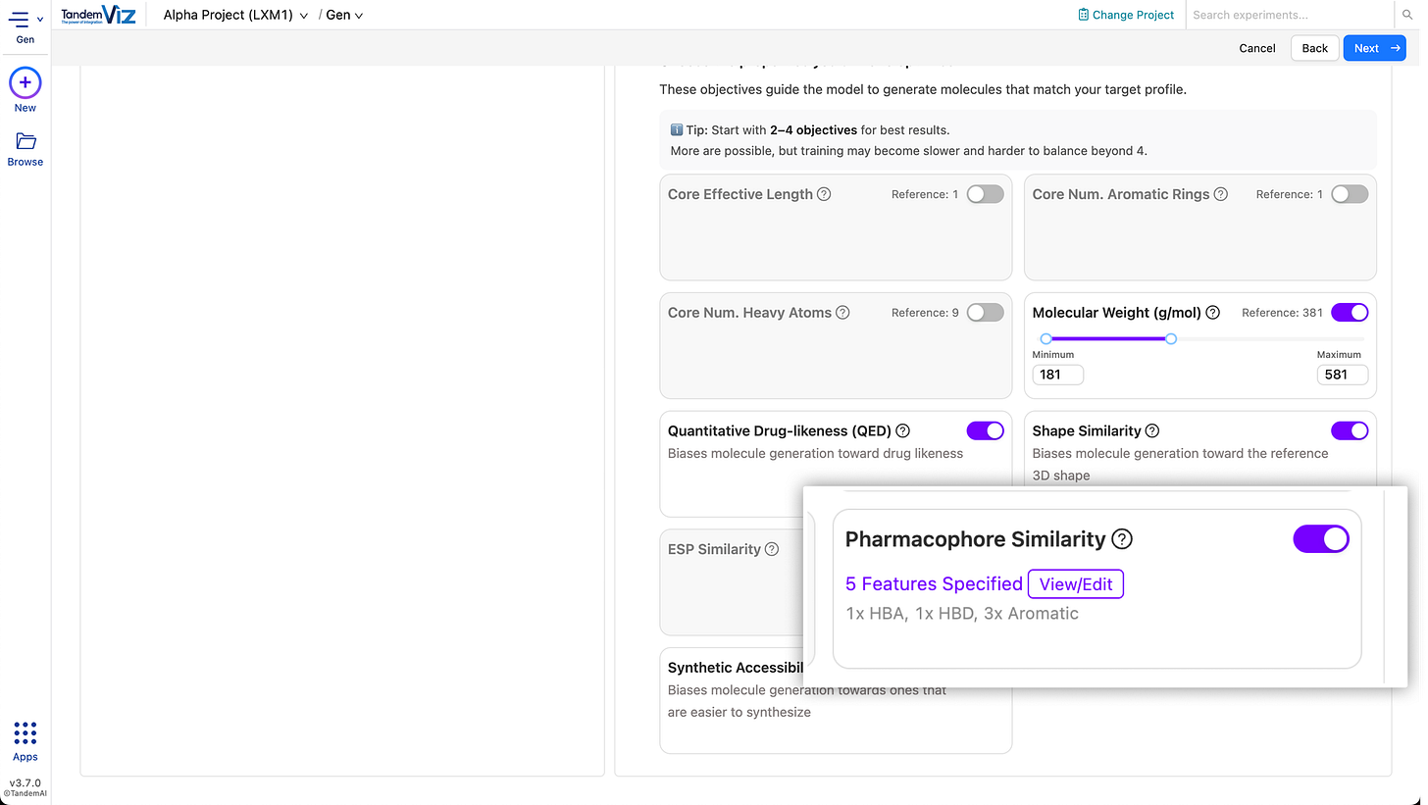1428x805 pixels.
Task: Click the Shape Similarity help icon
Action: pos(1152,430)
